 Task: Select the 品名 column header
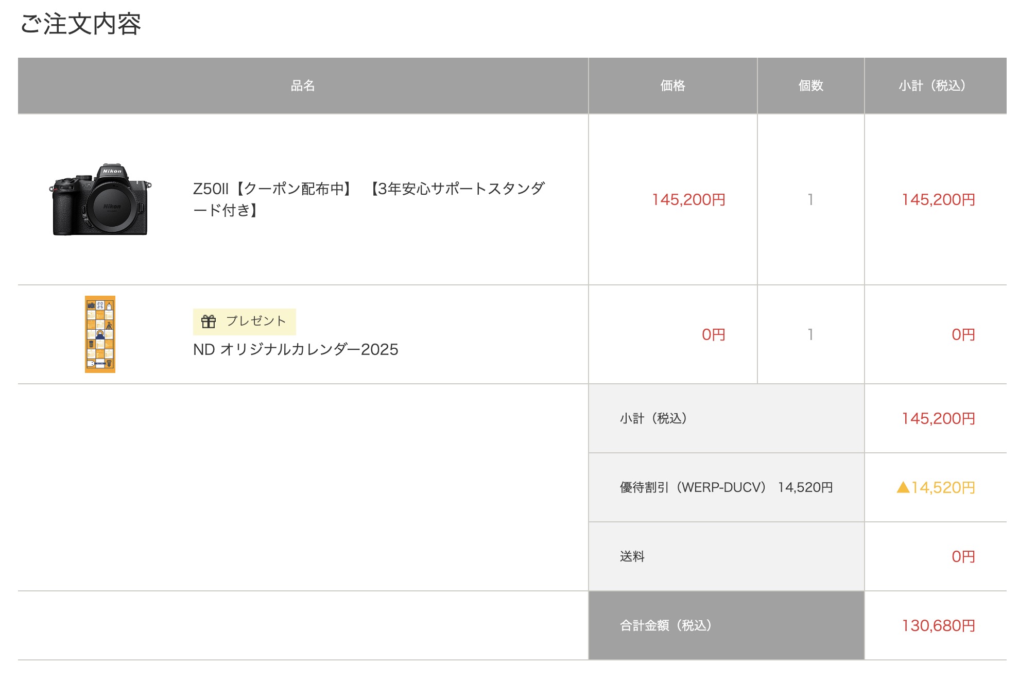pyautogui.click(x=303, y=86)
